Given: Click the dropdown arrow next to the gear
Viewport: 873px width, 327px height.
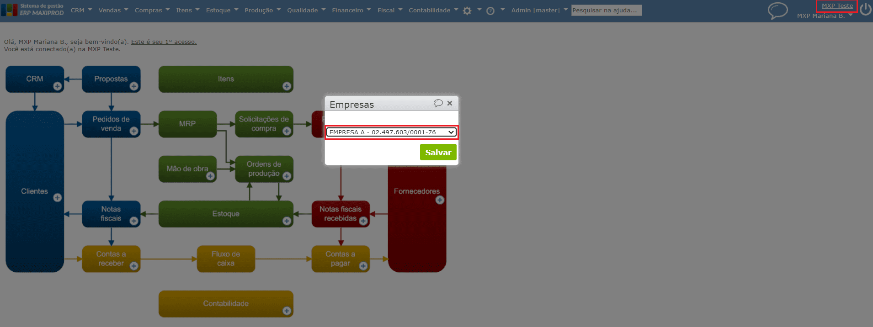Looking at the screenshot, I should click(479, 9).
